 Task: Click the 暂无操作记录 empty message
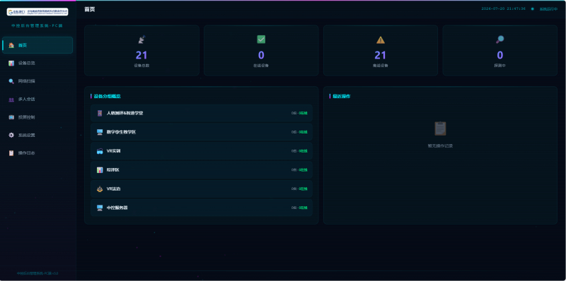click(440, 146)
